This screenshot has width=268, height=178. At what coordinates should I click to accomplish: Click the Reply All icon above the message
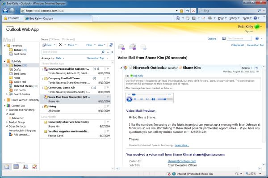tap(133, 47)
